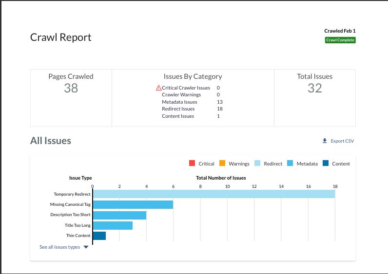The image size is (388, 274).
Task: Click the Export CSV download icon
Action: coord(325,141)
